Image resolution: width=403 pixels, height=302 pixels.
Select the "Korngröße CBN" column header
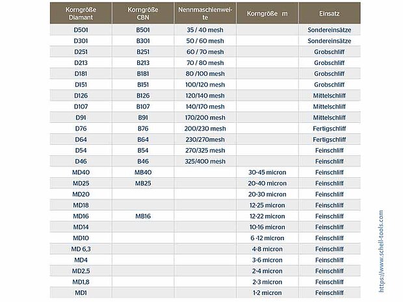pos(143,13)
